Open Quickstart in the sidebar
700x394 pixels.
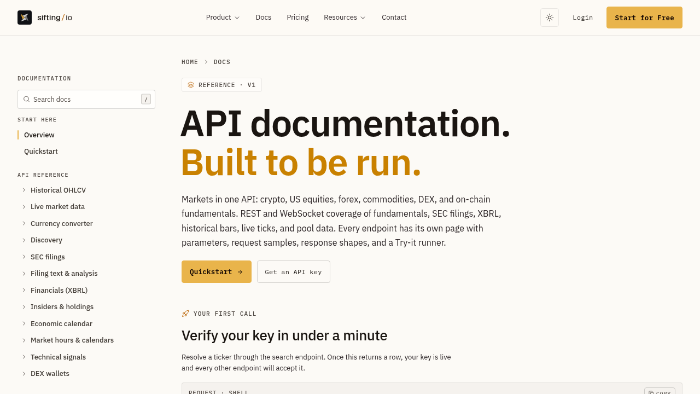point(41,152)
